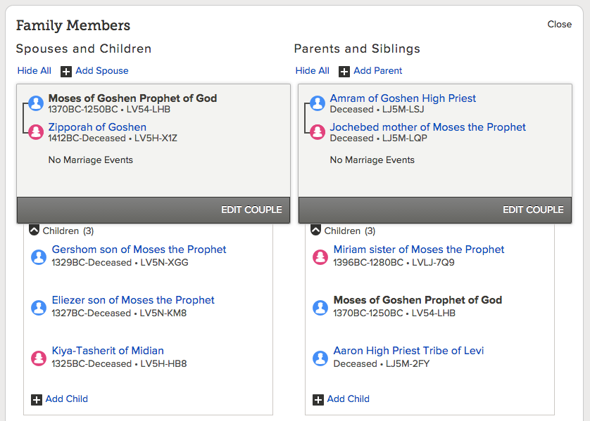This screenshot has height=421, width=590.
Task: Open Miriam sister of Moses the Prophet
Action: point(418,250)
